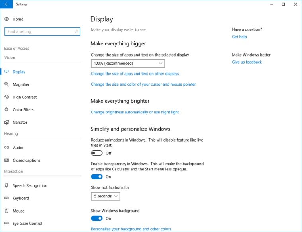This screenshot has height=232, width=302.
Task: Click the Get help link
Action: click(239, 37)
